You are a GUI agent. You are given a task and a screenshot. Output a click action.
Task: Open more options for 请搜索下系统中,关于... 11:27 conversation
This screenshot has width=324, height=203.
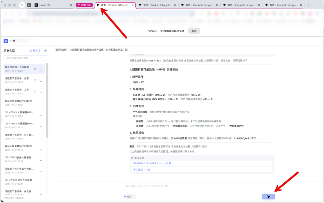click(41, 93)
